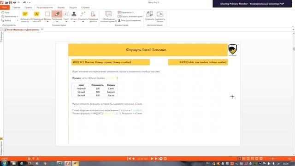
Task: Open the Страницы side panel
Action: coord(1,37)
